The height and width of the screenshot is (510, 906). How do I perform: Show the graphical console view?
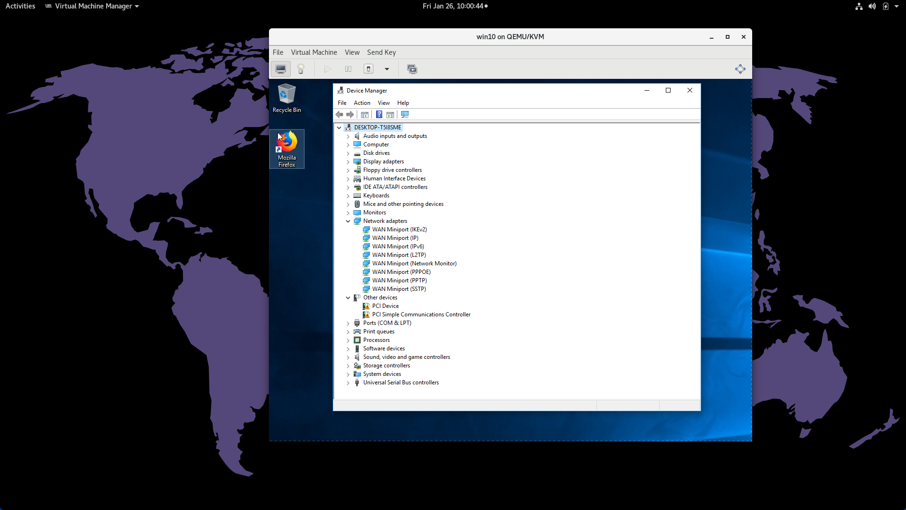(x=281, y=69)
